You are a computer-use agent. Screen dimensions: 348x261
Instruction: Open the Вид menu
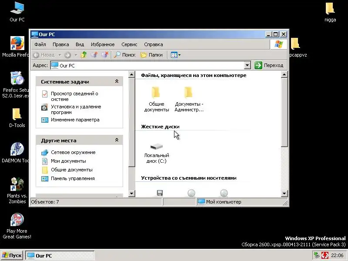click(80, 44)
